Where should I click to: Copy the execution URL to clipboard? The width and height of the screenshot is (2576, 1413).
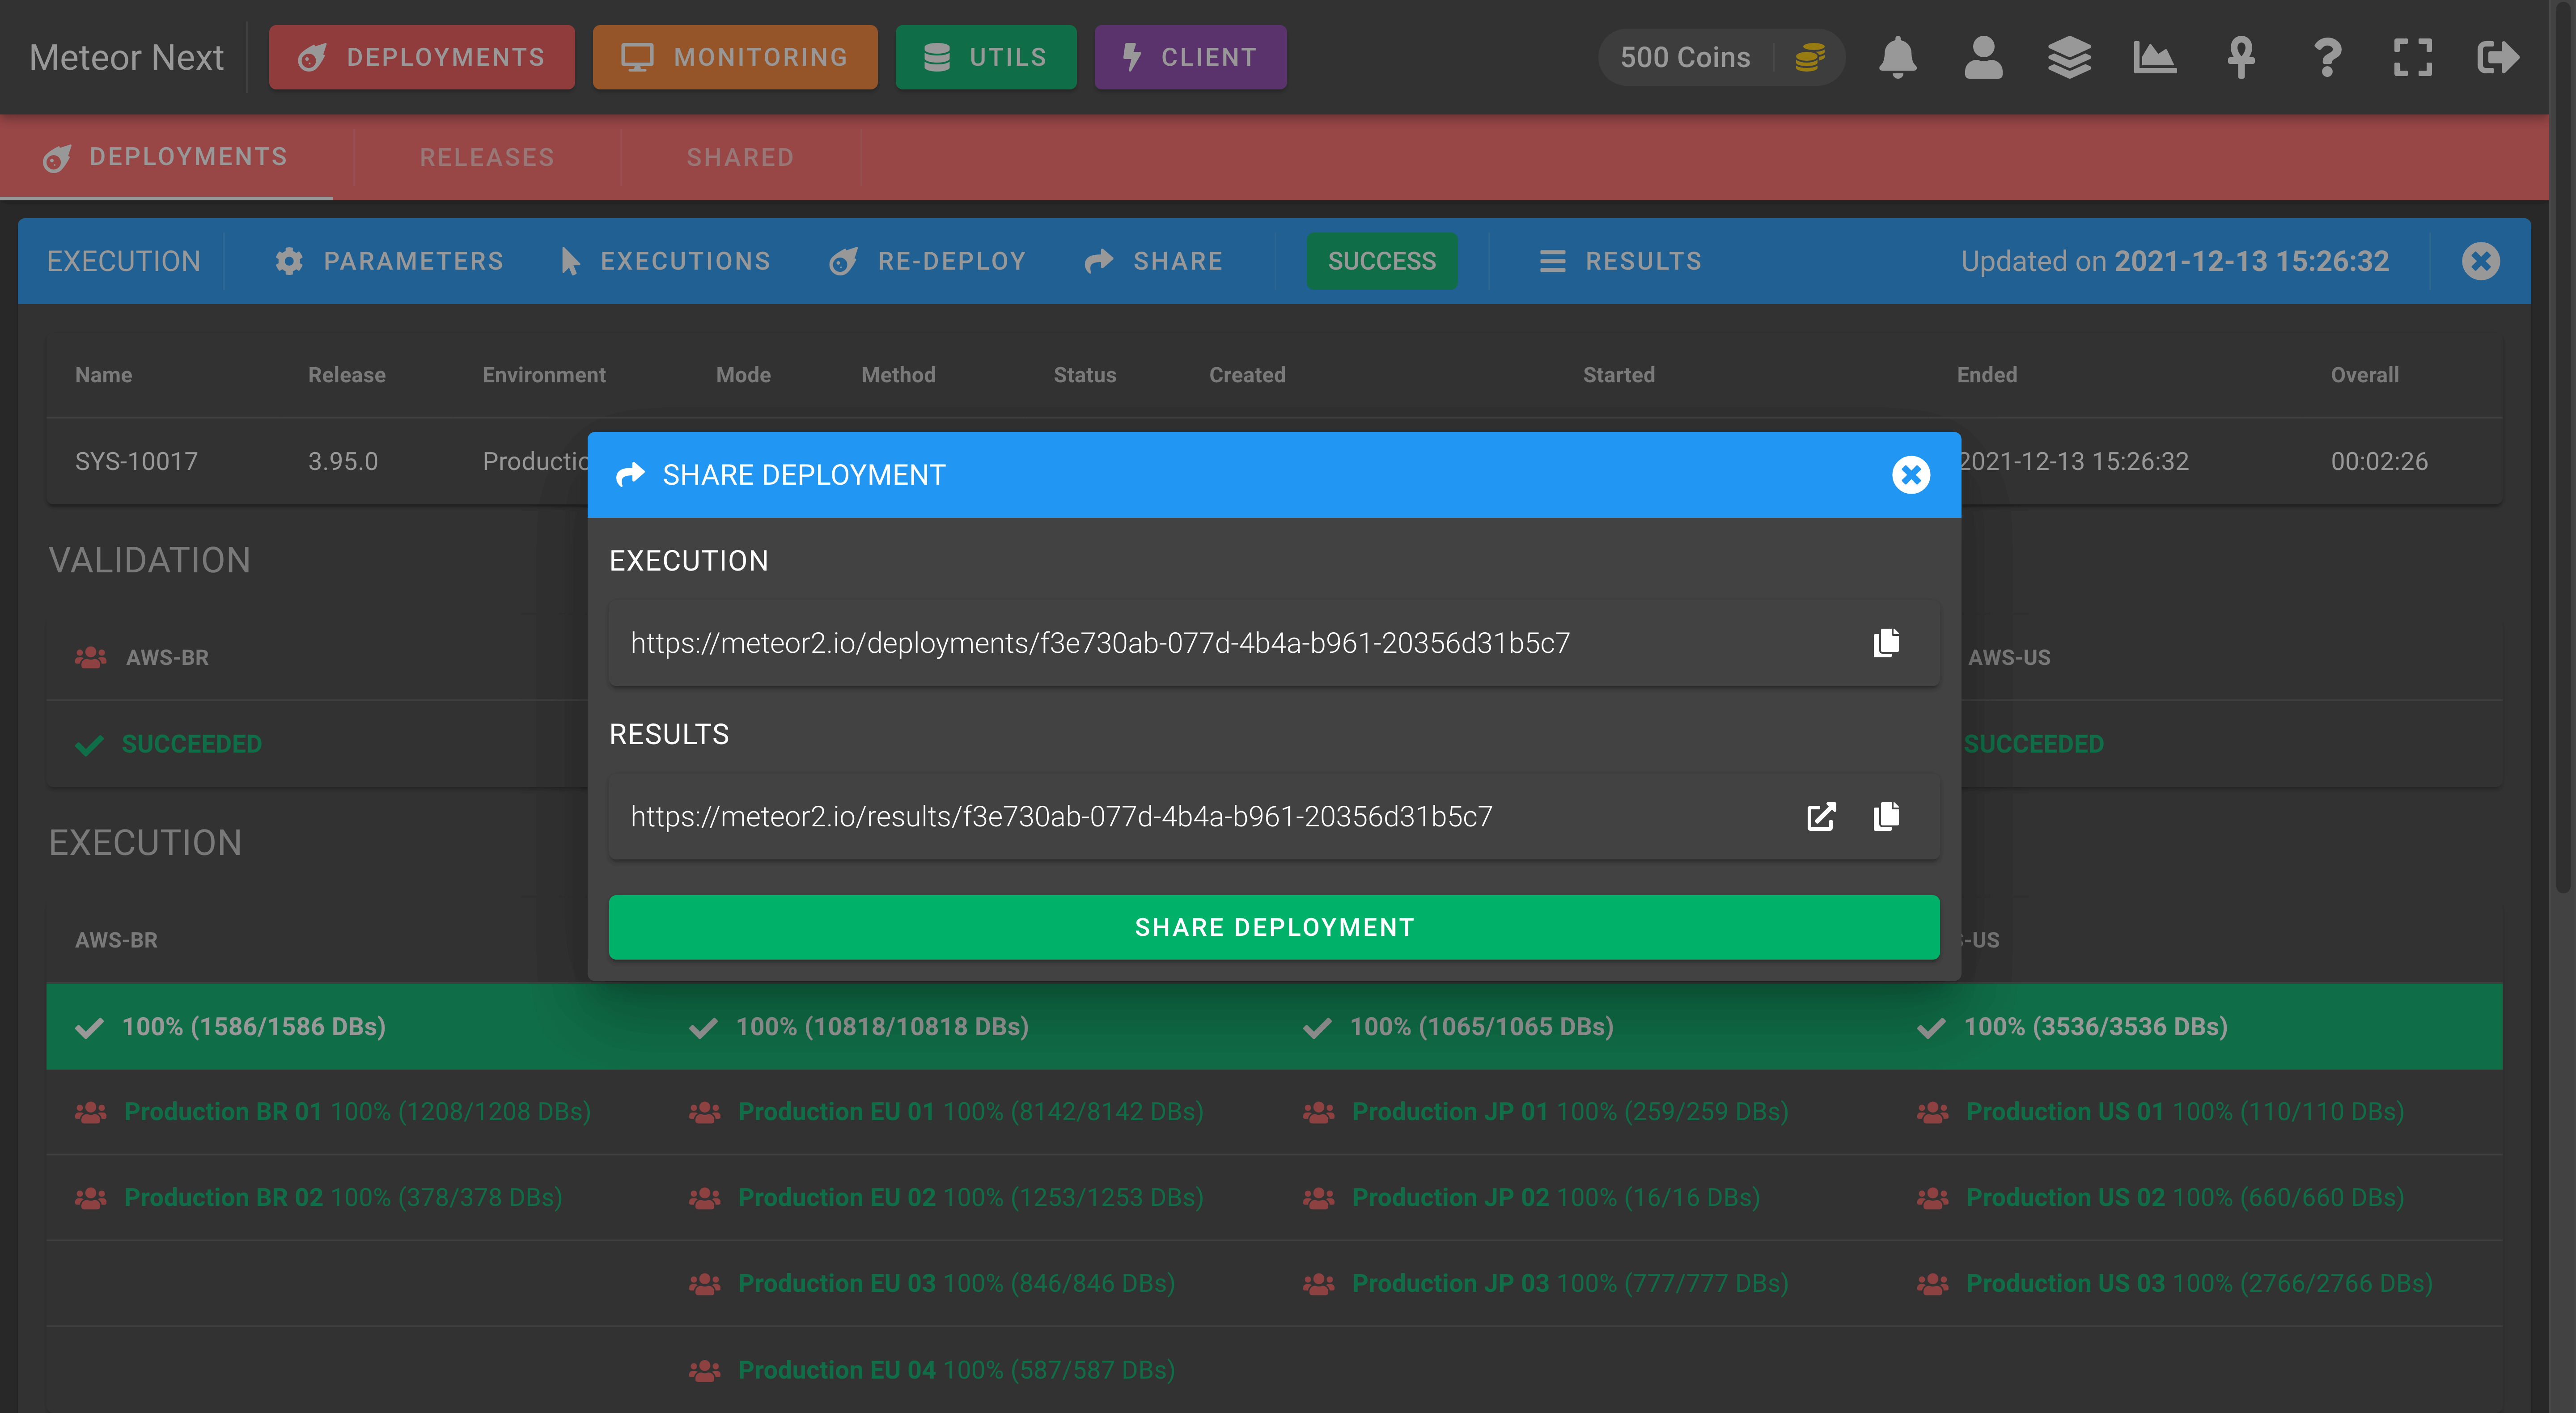click(1886, 643)
